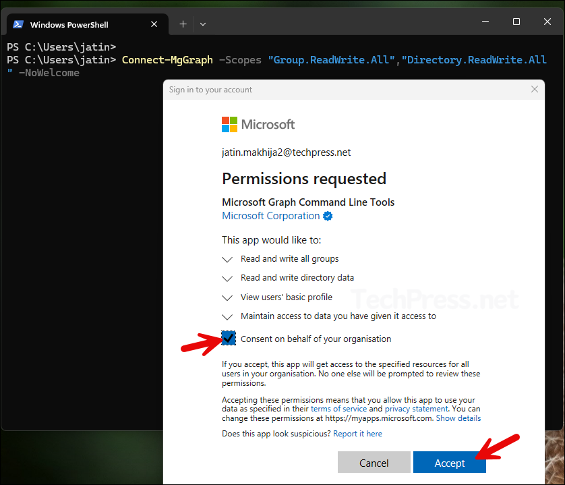
Task: Expand Maintain access to data permission
Action: point(227,316)
